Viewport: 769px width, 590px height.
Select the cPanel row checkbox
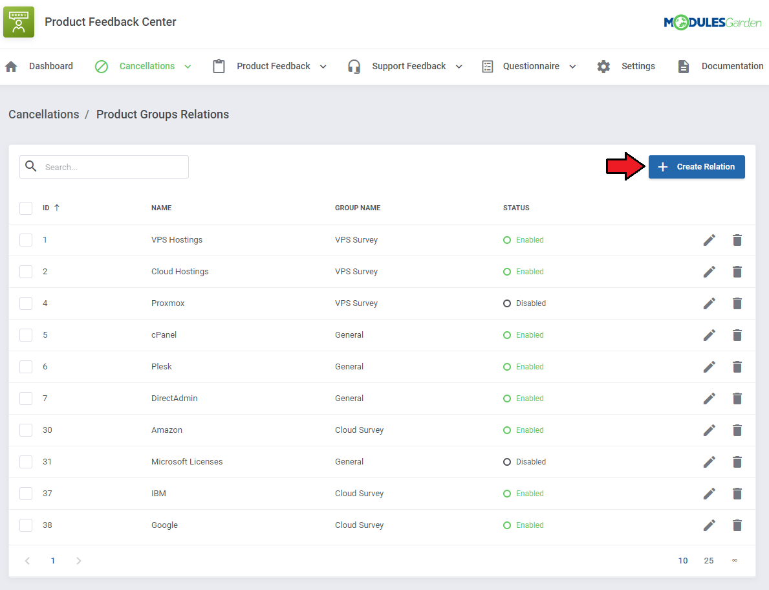click(x=26, y=335)
